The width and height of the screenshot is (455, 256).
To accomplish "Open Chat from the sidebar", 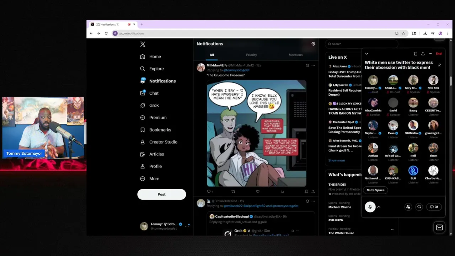I will click(149, 93).
